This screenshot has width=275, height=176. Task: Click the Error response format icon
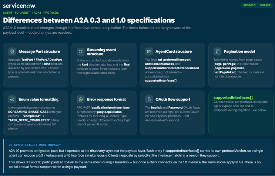(81, 99)
